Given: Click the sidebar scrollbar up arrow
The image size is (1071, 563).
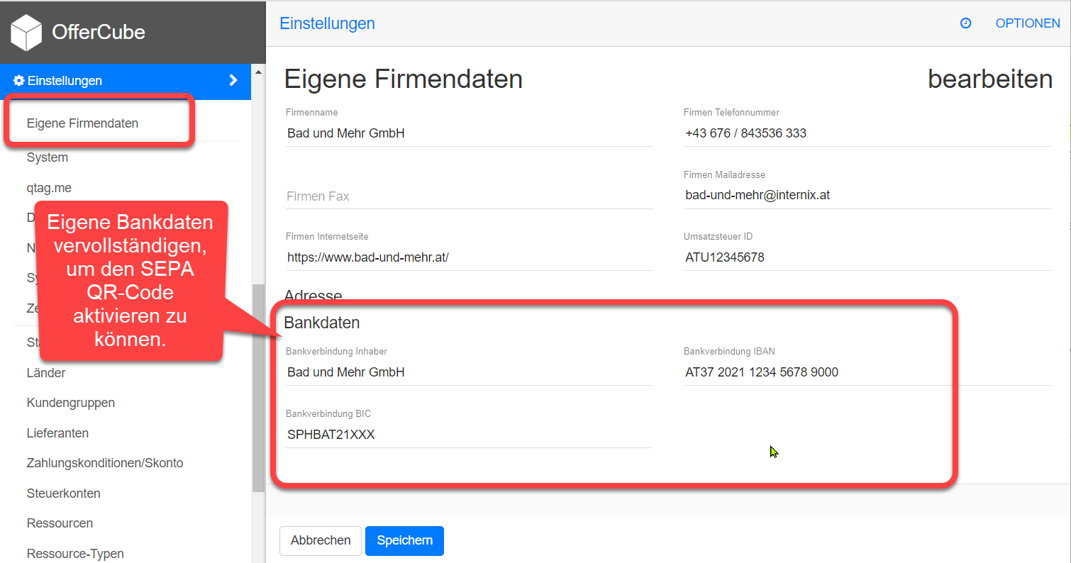Looking at the screenshot, I should click(258, 72).
